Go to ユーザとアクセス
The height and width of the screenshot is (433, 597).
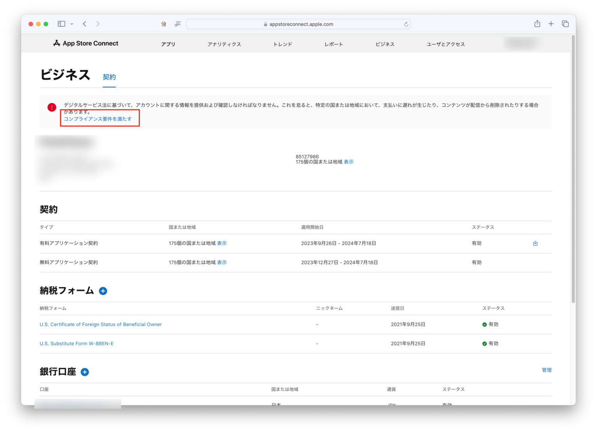pos(445,44)
